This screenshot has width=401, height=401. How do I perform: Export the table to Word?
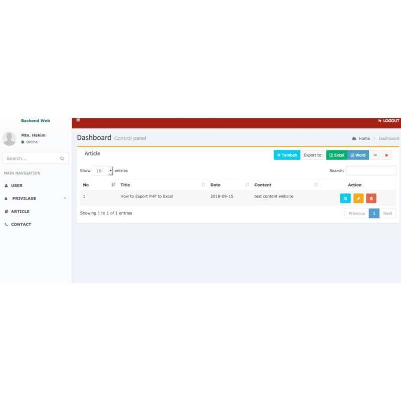pos(358,155)
